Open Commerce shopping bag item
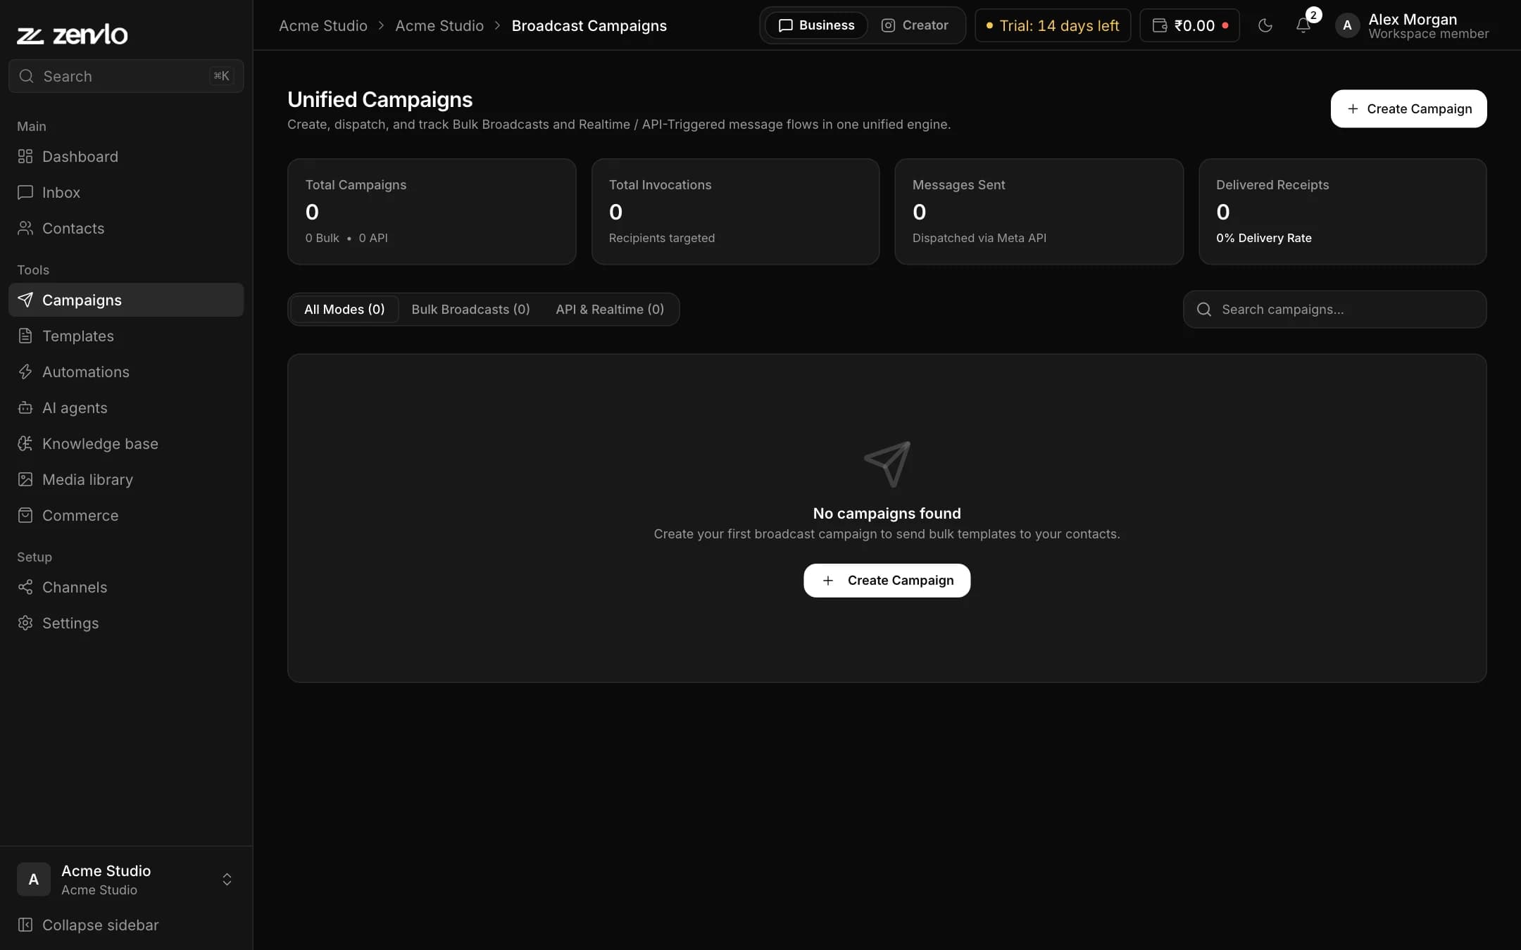 click(x=126, y=515)
